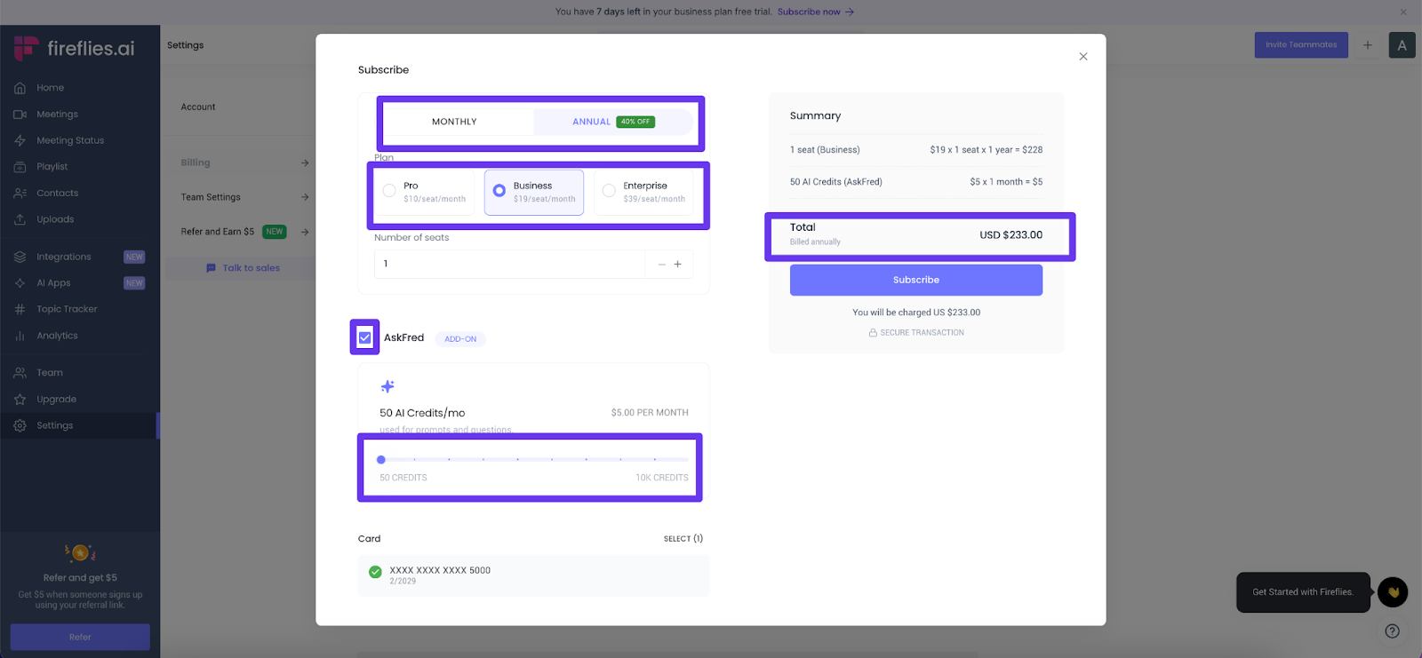Open the user avatar menu
This screenshot has width=1422, height=658.
point(1402,45)
